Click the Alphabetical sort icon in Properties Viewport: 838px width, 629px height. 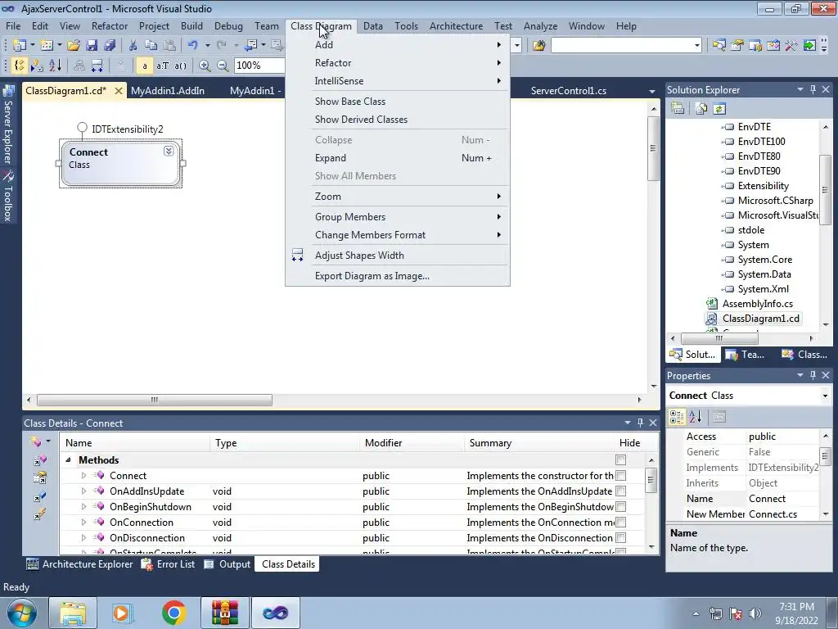tap(695, 417)
